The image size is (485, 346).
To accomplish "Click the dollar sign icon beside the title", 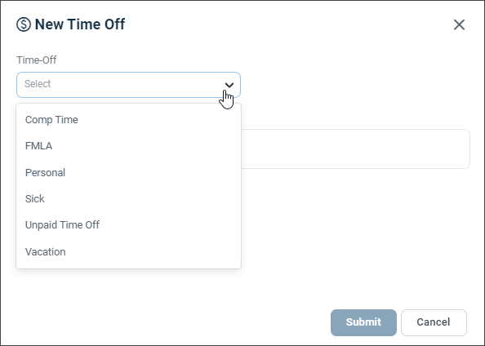I will tap(24, 24).
